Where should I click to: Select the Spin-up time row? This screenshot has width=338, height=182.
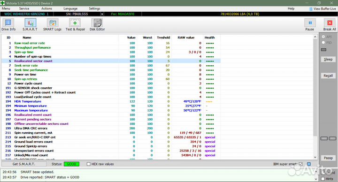click(x=111, y=52)
